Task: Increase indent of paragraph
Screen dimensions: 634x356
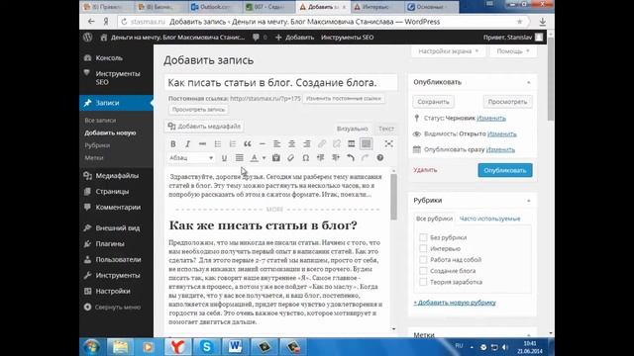Action: point(336,158)
